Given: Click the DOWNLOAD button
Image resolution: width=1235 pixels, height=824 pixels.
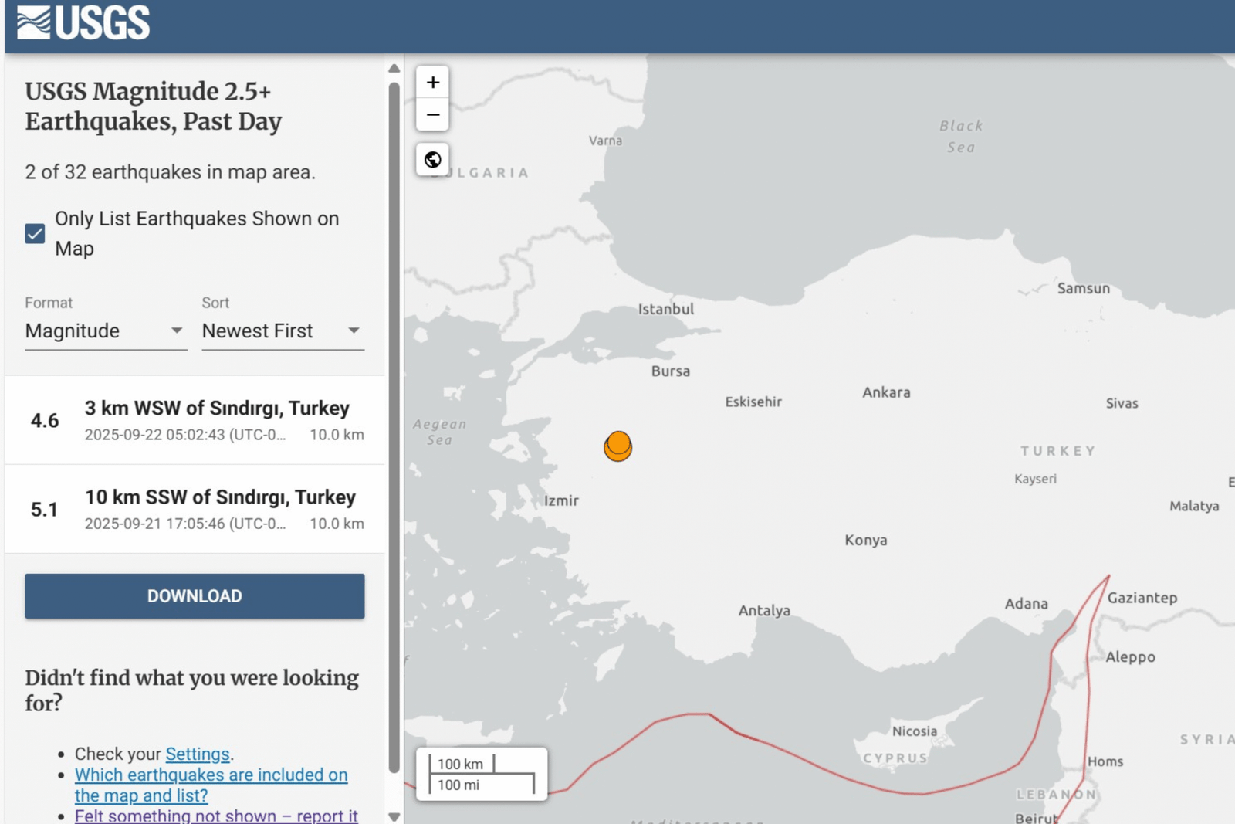Looking at the screenshot, I should tap(195, 596).
